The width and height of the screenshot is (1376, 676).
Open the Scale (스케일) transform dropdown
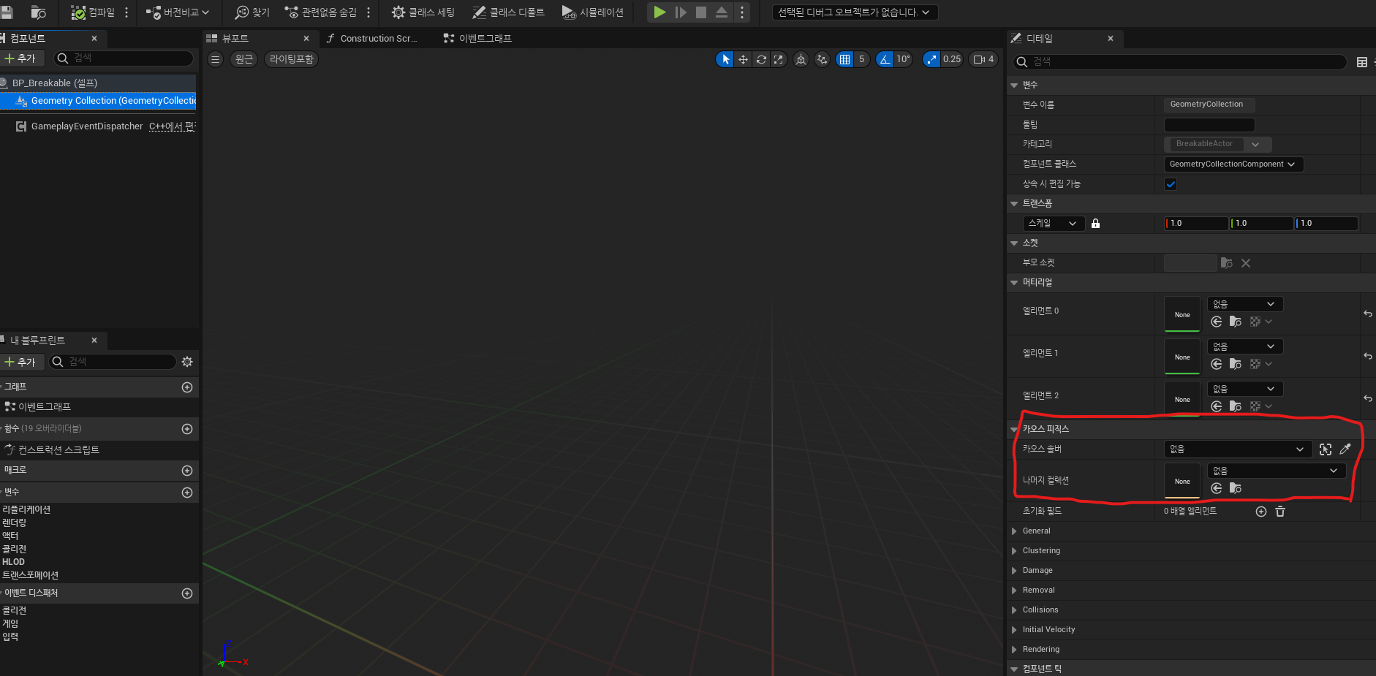click(x=1053, y=224)
